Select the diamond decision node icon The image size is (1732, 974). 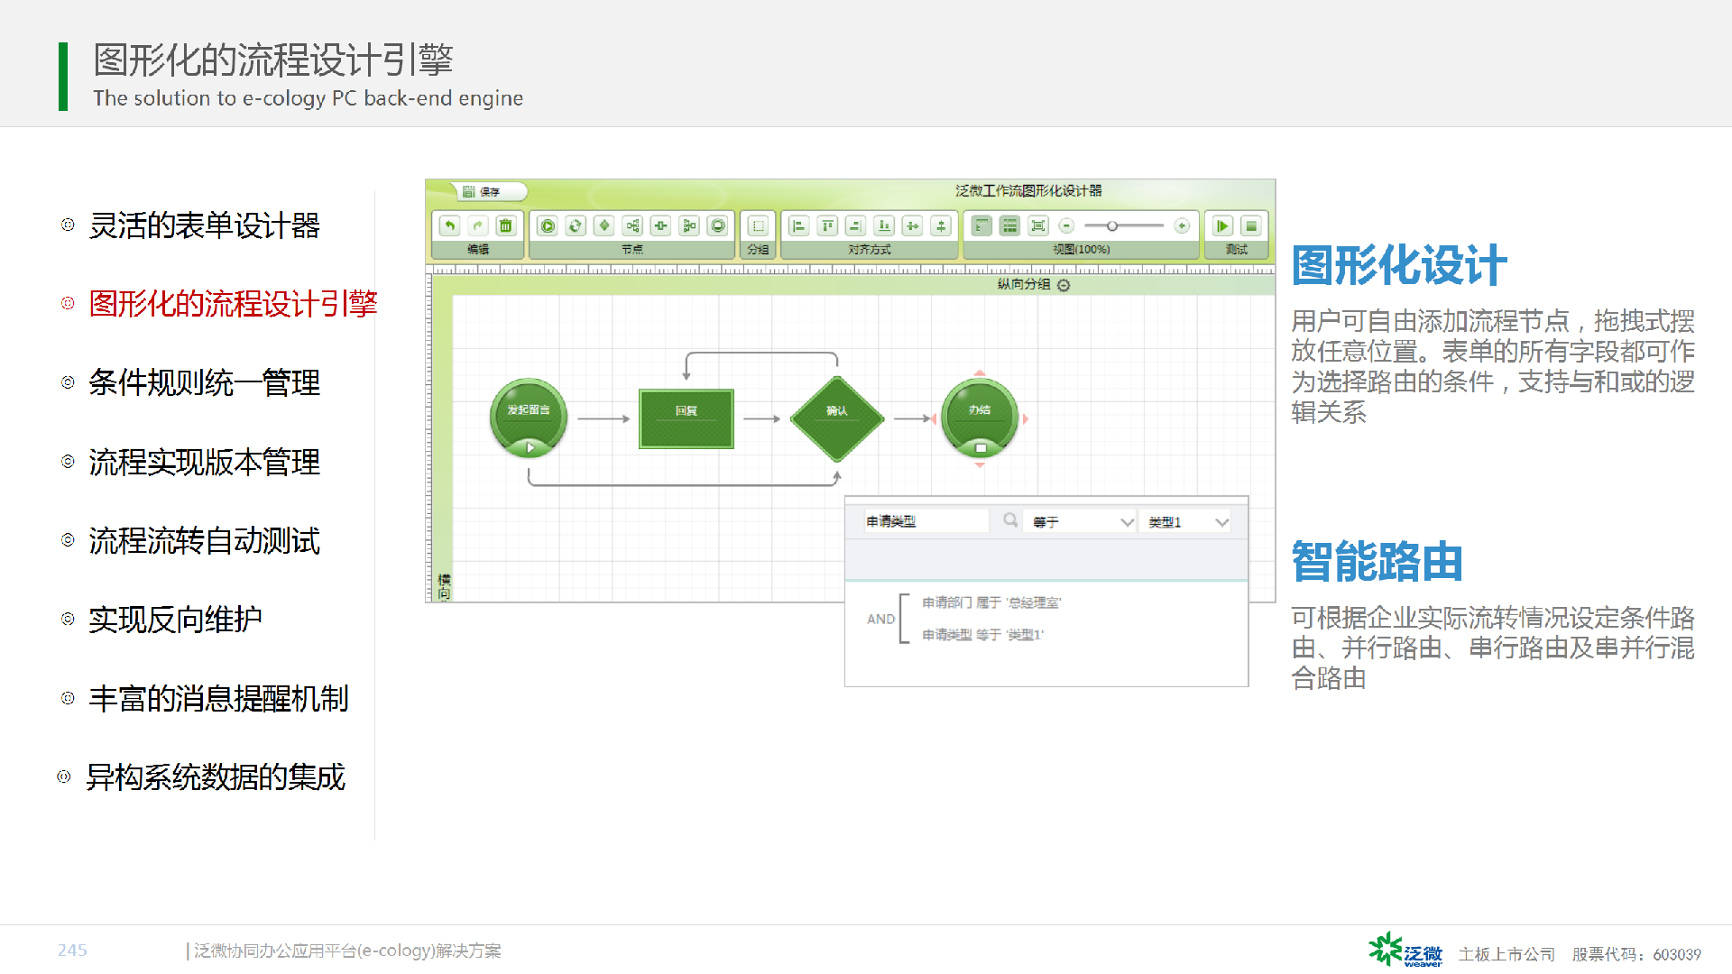(604, 225)
